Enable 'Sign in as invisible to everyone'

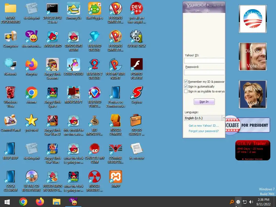(186, 91)
